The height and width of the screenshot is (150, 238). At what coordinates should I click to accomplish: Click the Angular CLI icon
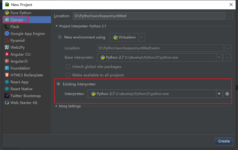coord(7,54)
